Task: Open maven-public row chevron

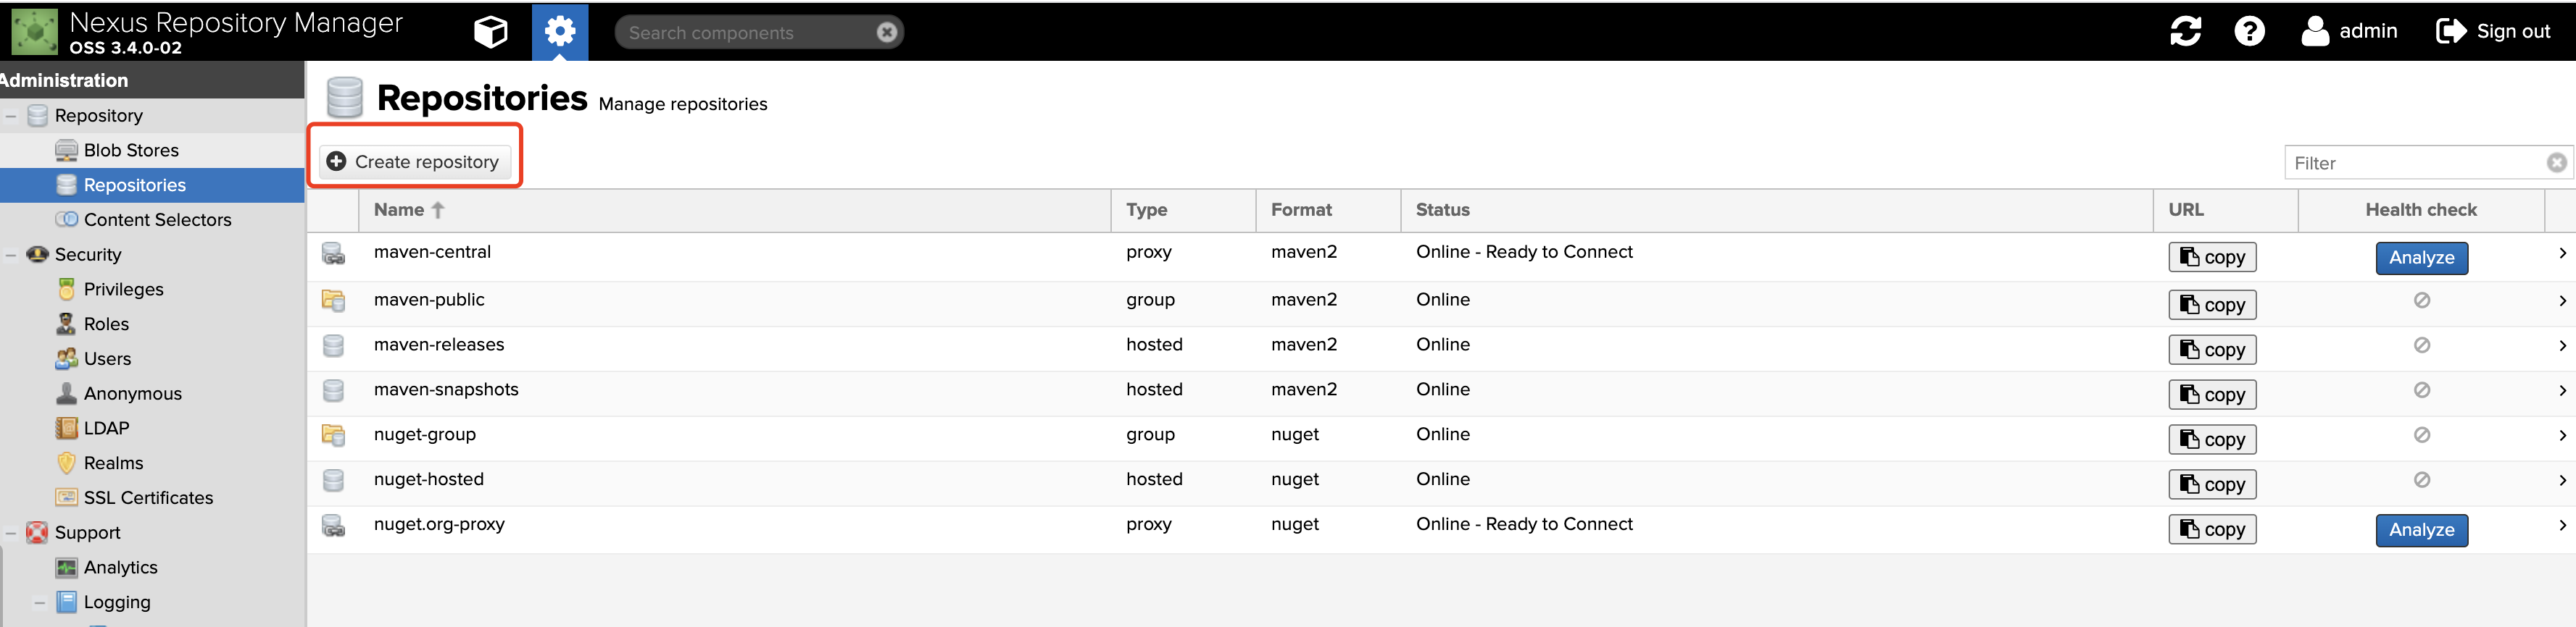Action: click(2562, 300)
